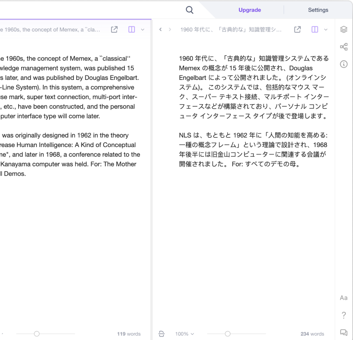Open the graph connections sidebar icon
This screenshot has width=353, height=340.
pyautogui.click(x=344, y=47)
